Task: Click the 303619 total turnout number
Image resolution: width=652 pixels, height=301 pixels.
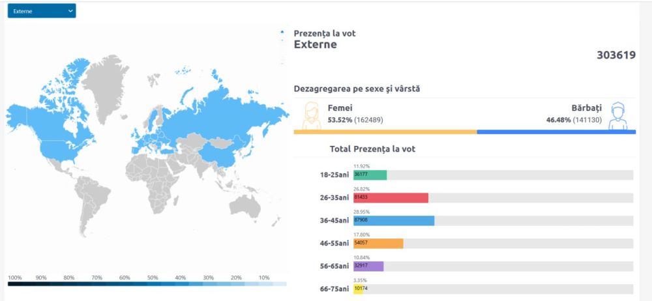Action: (x=615, y=55)
